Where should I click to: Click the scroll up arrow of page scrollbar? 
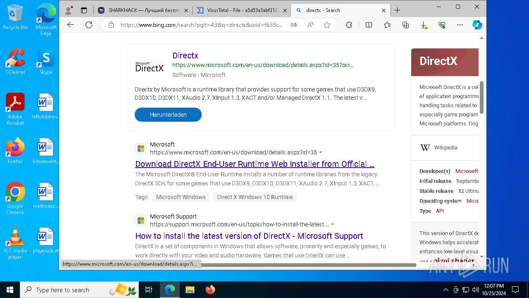(x=481, y=38)
